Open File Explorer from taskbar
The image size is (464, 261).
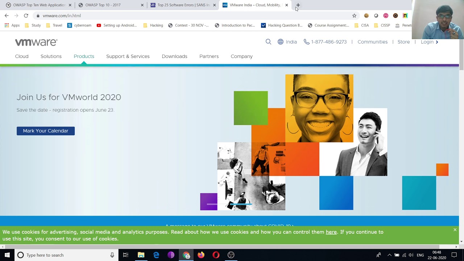click(141, 255)
